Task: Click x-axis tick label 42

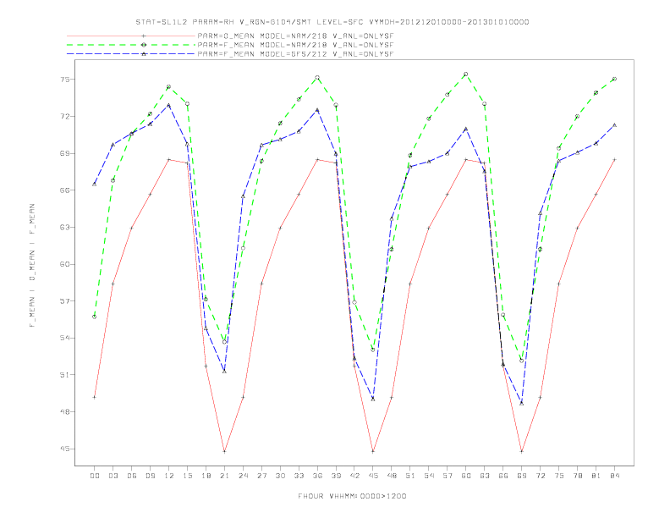Action: 354,476
